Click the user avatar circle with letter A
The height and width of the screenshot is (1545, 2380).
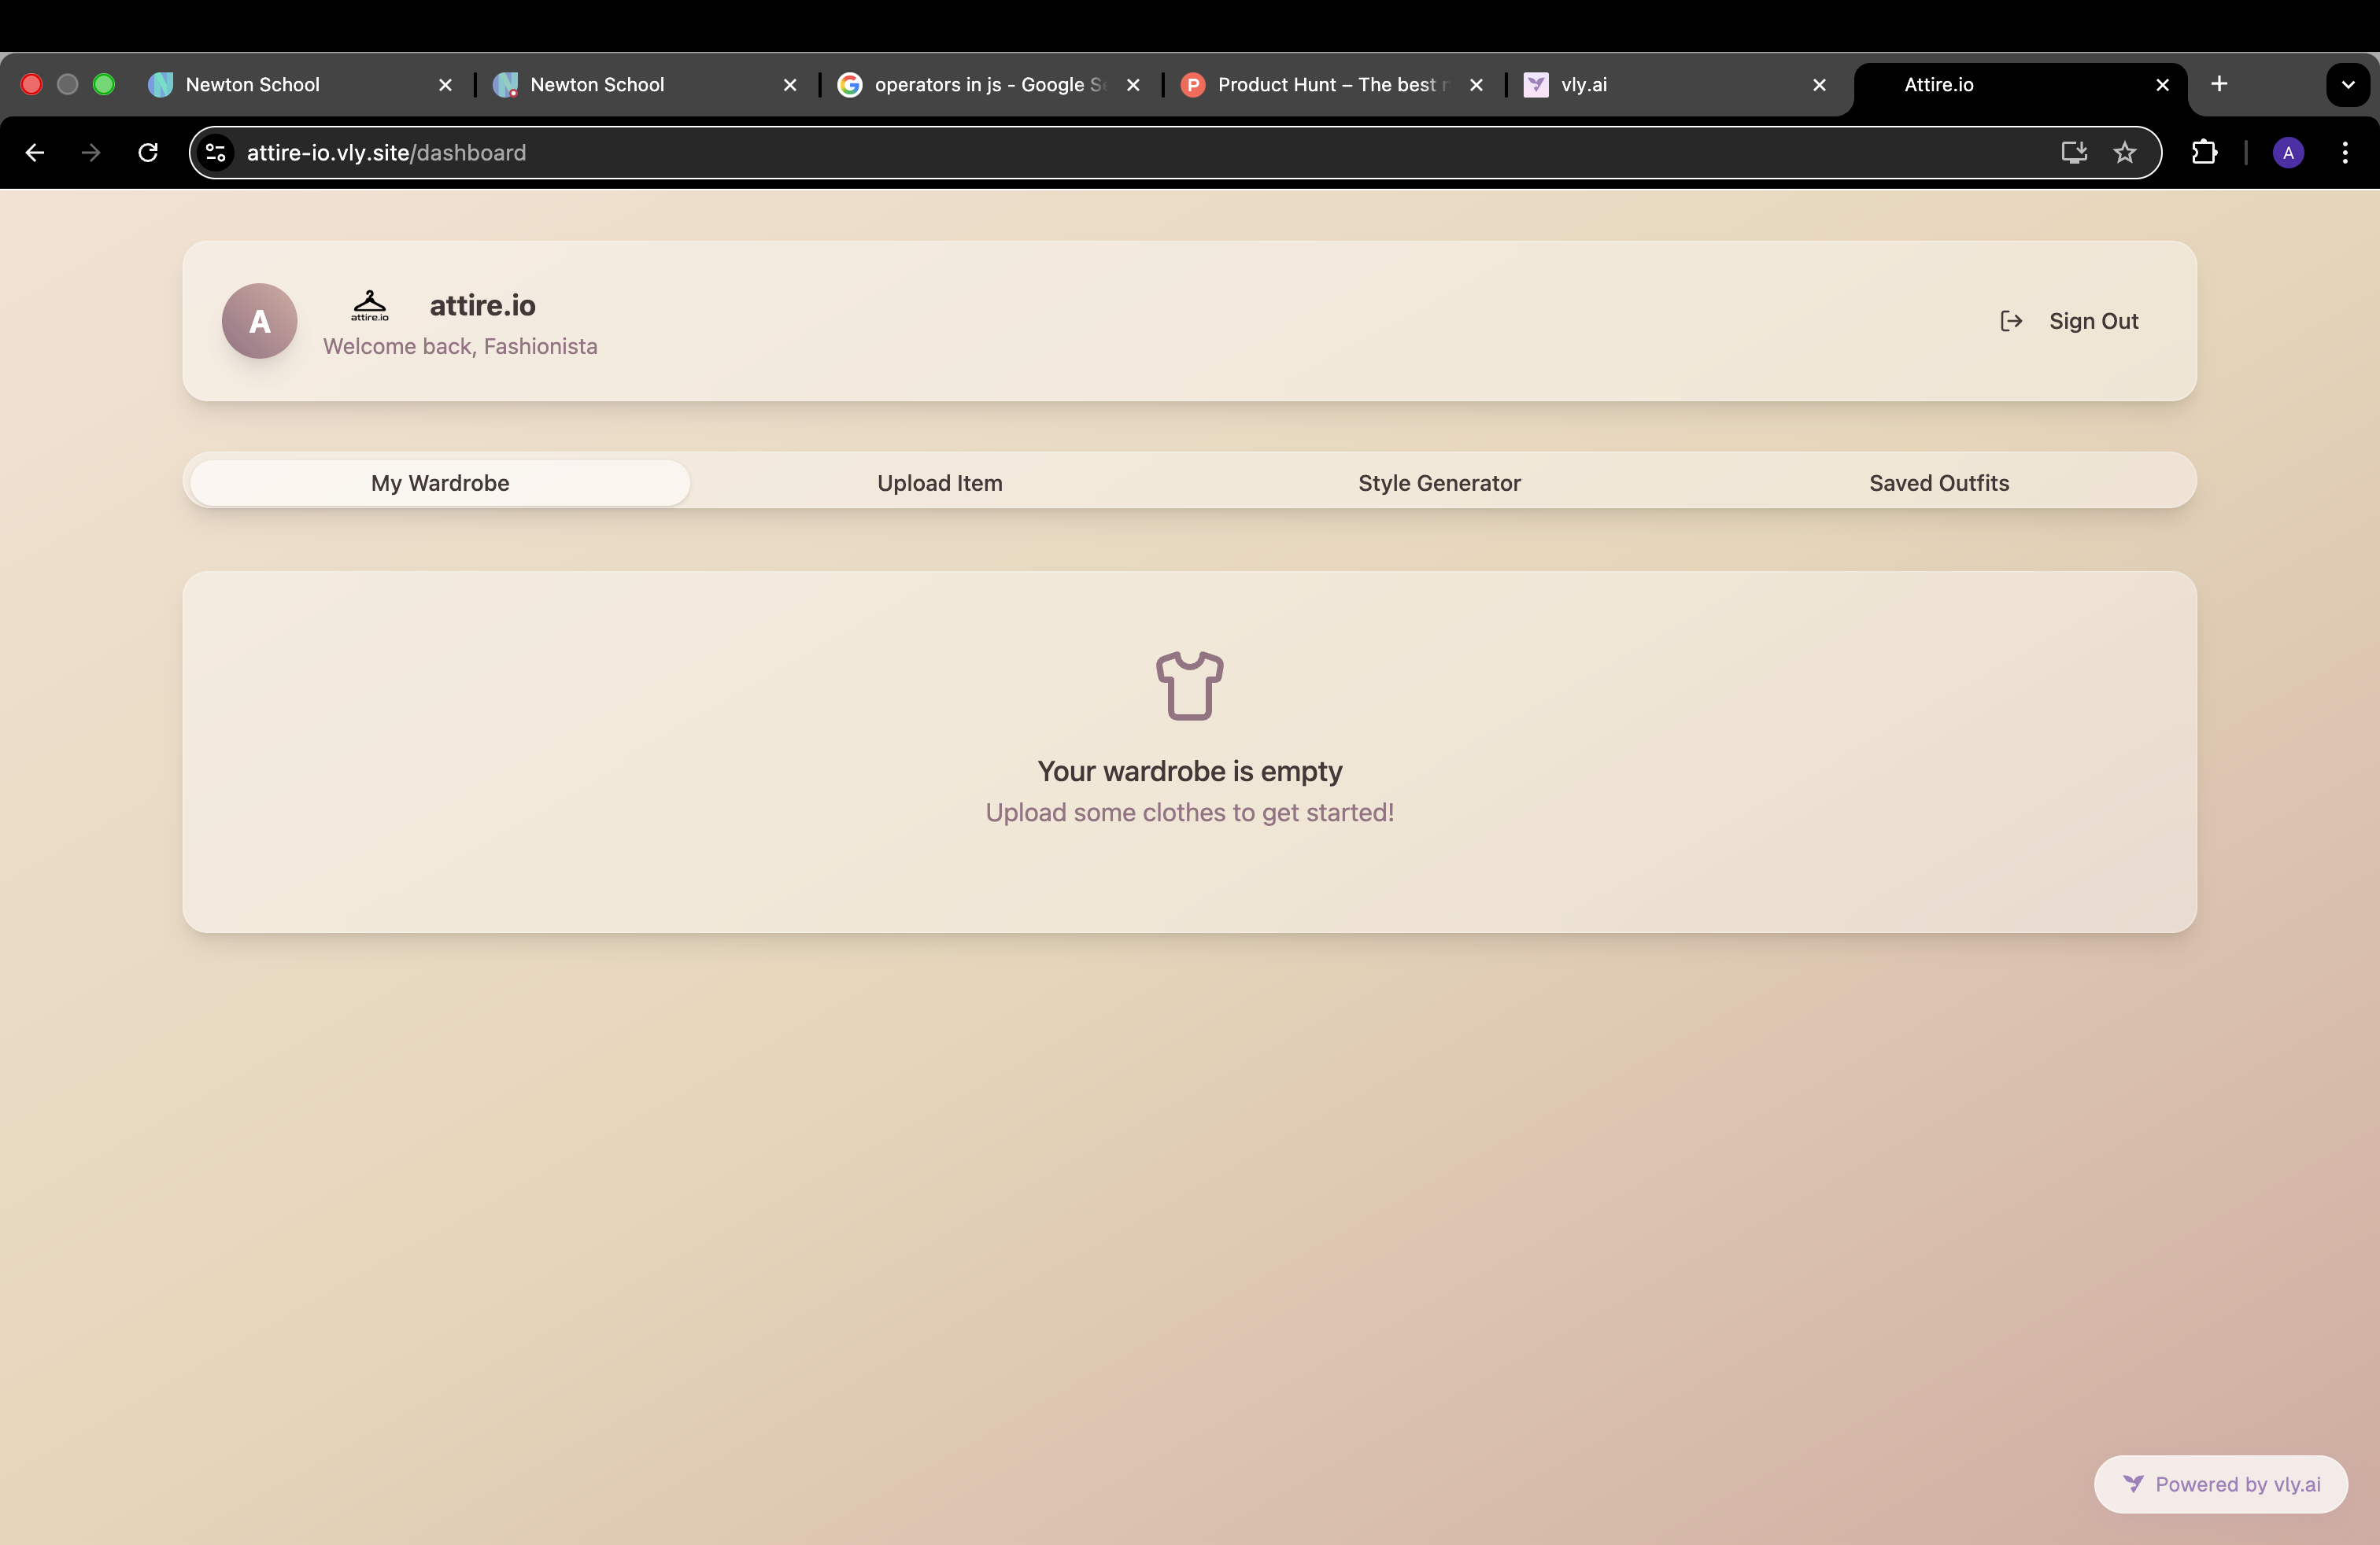(258, 321)
